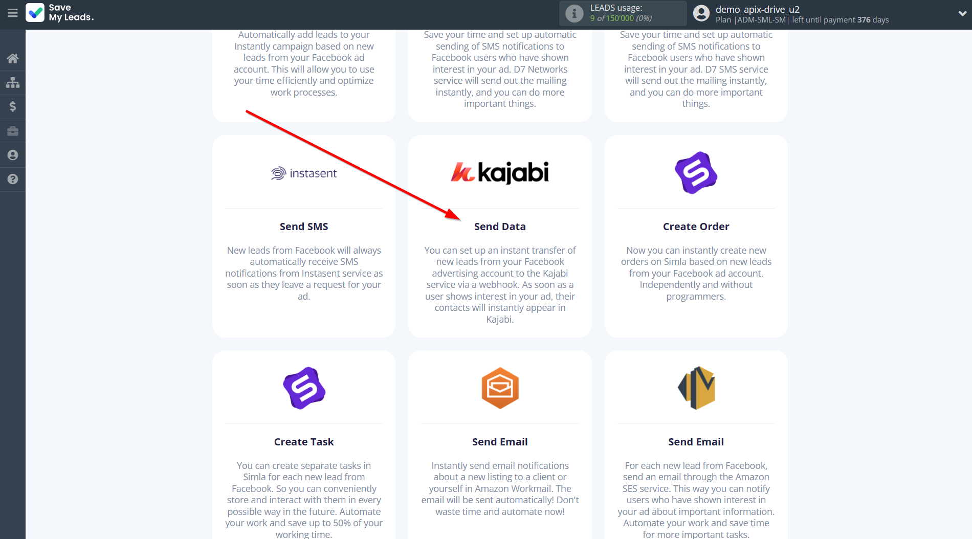This screenshot has width=972, height=539.
Task: Click the SaveMyLeads logo
Action: 59,13
